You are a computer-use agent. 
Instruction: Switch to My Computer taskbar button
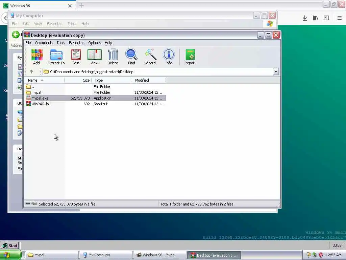click(106, 255)
